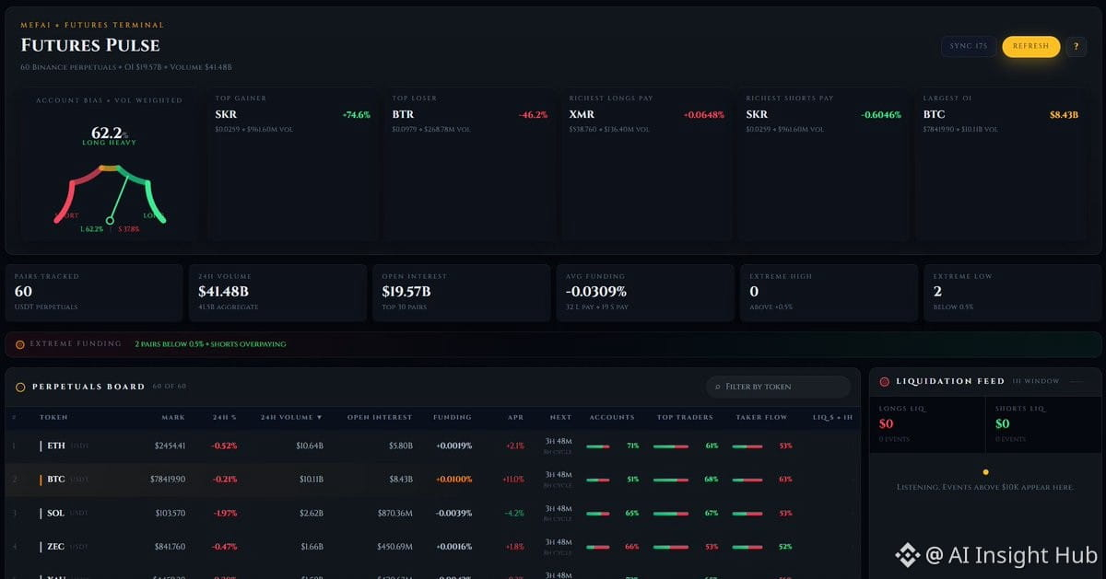Click BTC mark price $78419.90
Image resolution: width=1106 pixels, height=579 pixels.
[168, 480]
